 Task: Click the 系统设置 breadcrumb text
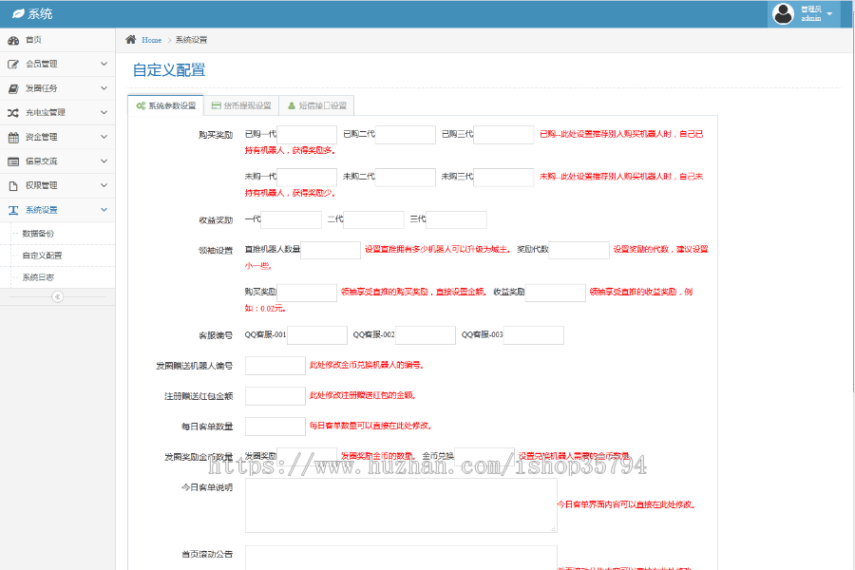pyautogui.click(x=191, y=40)
